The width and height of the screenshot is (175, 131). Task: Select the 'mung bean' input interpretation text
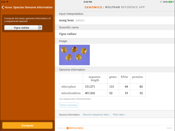click(x=66, y=20)
